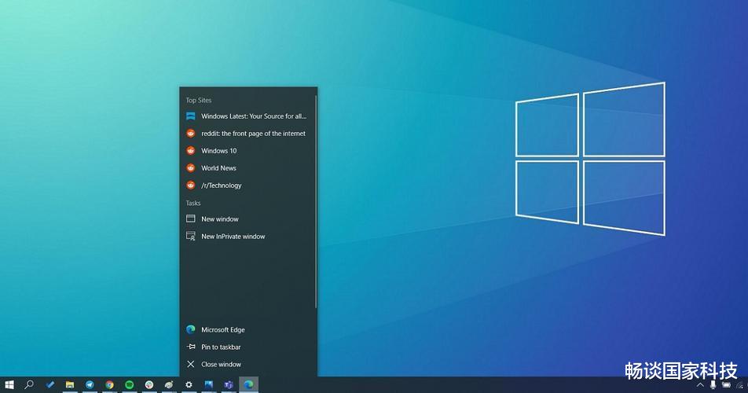The height and width of the screenshot is (393, 748).
Task: Open the gray app icon beside Settings gear
Action: [169, 384]
